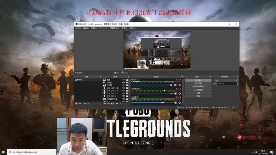
Task: Open the 视图(V) View menu
Action: tap(93, 28)
